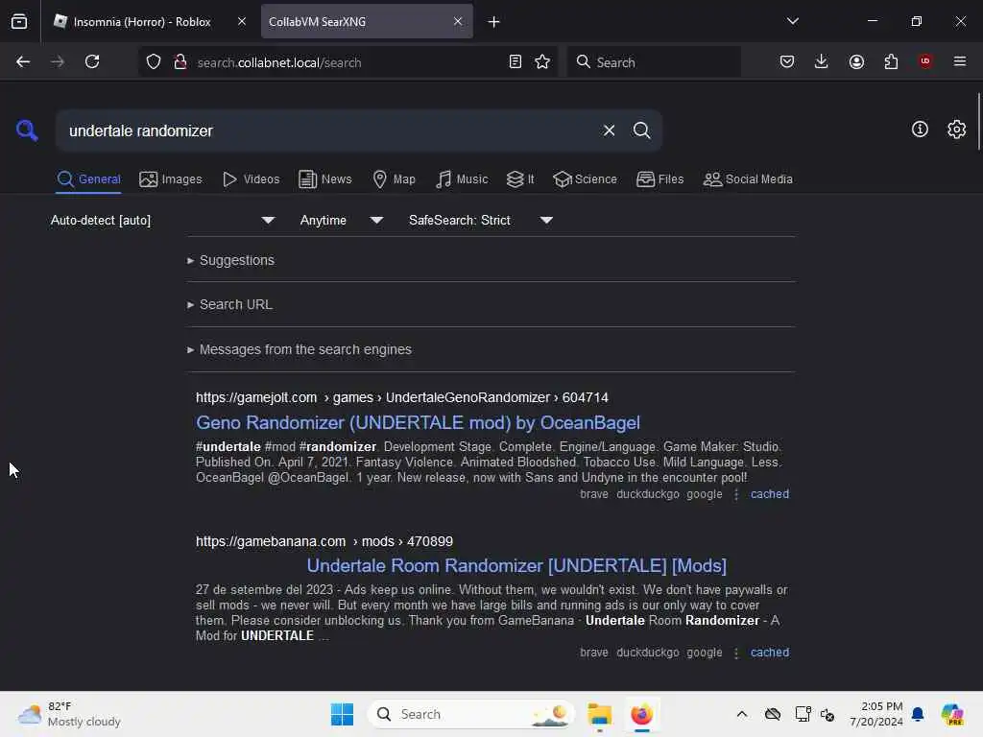Click the Windows taskbar Search box

[x=471, y=714]
